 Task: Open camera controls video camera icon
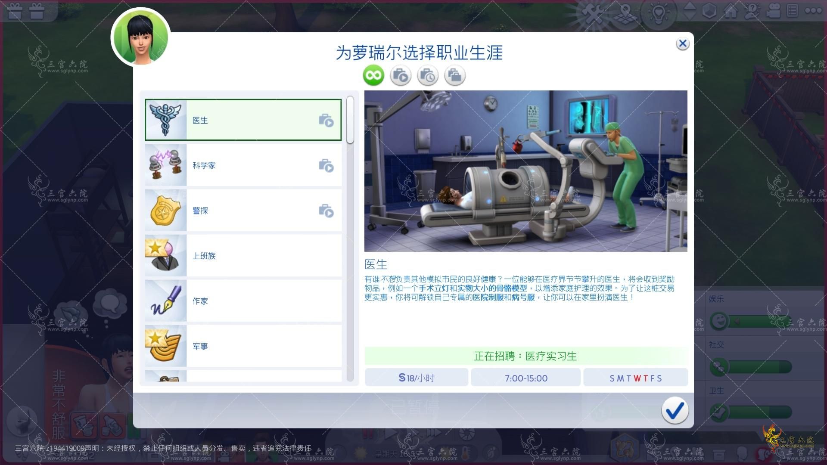coord(773,11)
